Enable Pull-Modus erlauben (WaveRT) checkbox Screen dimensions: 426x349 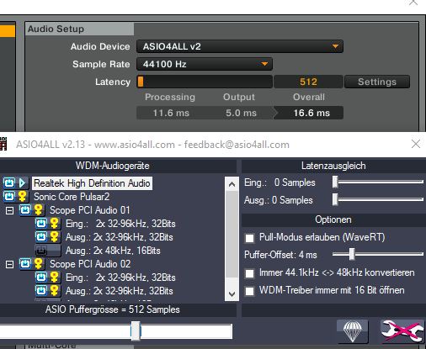(249, 238)
